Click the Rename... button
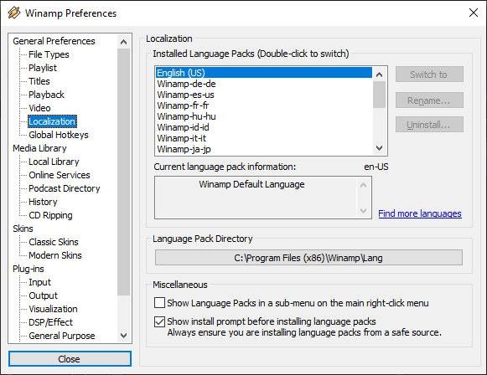The height and width of the screenshot is (375, 487). (x=429, y=100)
